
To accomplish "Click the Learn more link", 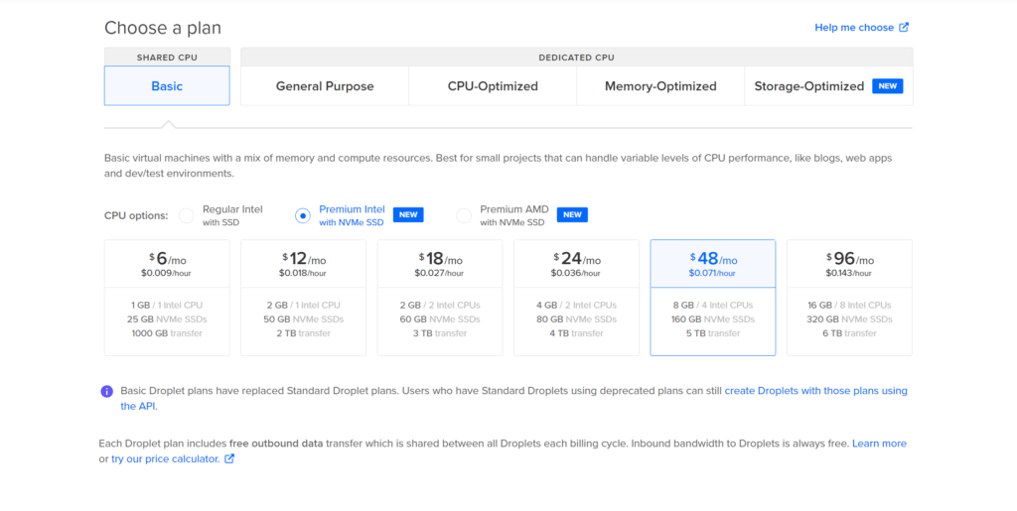I will [879, 444].
